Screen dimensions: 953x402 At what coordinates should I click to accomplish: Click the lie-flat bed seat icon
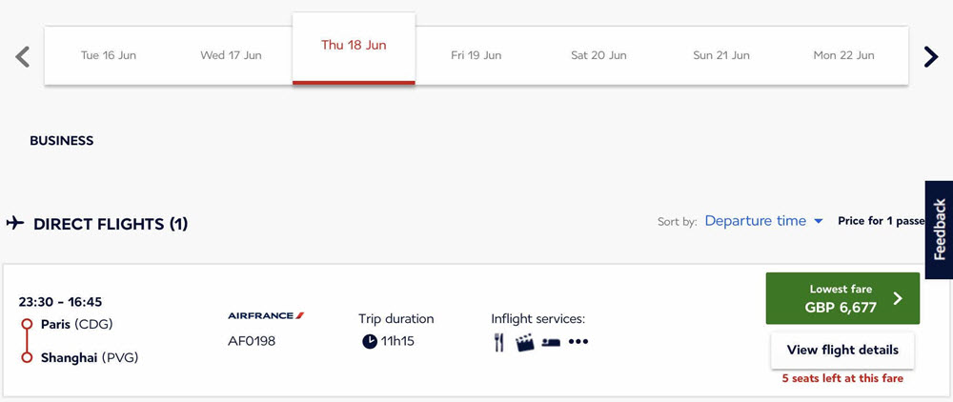pos(551,343)
